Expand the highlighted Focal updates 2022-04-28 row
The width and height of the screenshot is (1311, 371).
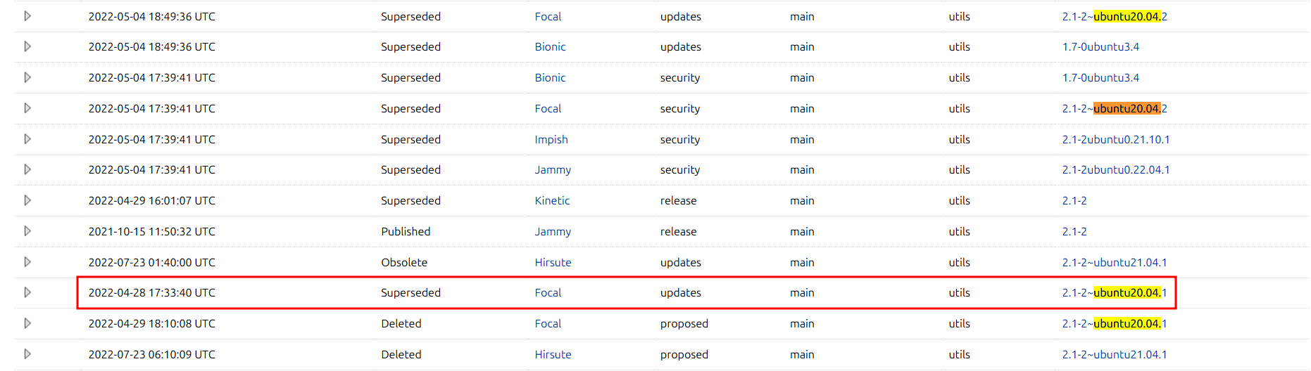click(27, 292)
